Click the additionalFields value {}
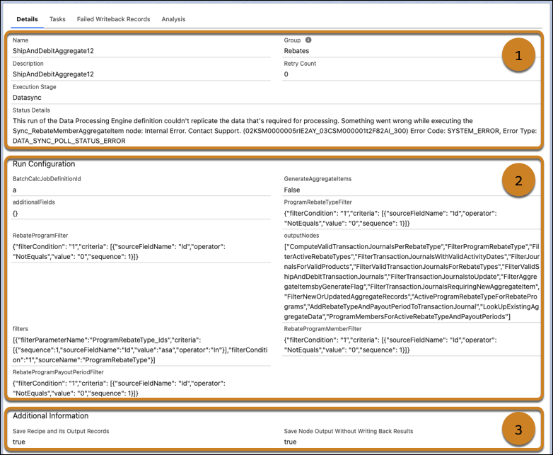This screenshot has height=455, width=553. (15, 213)
